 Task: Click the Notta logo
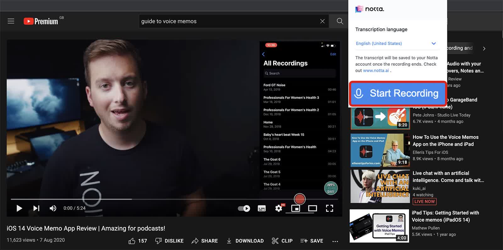coord(370,9)
